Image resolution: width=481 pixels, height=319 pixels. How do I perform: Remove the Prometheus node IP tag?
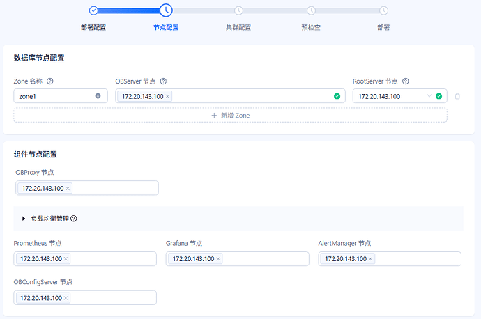point(66,259)
